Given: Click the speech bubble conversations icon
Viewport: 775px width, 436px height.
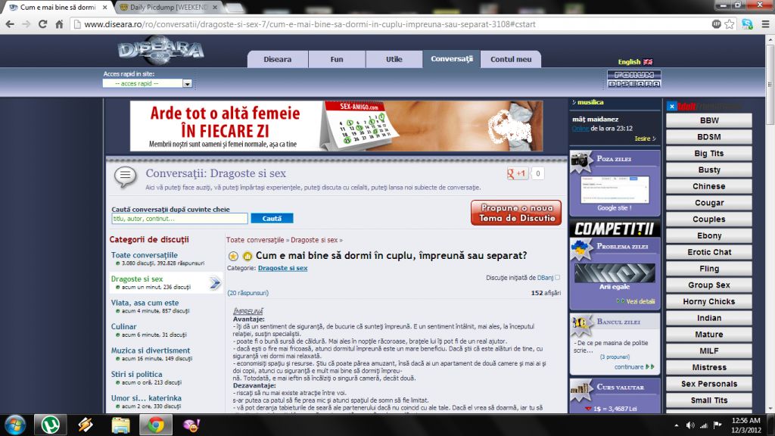Looking at the screenshot, I should pos(126,176).
